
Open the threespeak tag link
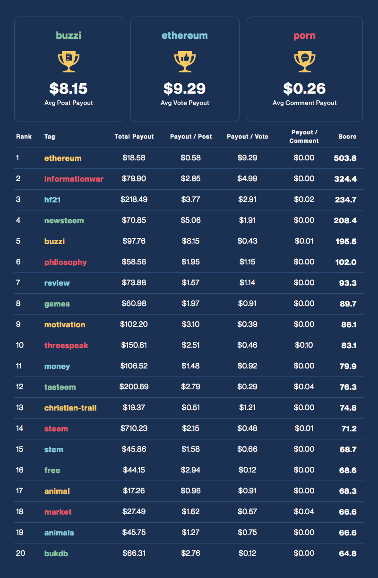(x=66, y=345)
